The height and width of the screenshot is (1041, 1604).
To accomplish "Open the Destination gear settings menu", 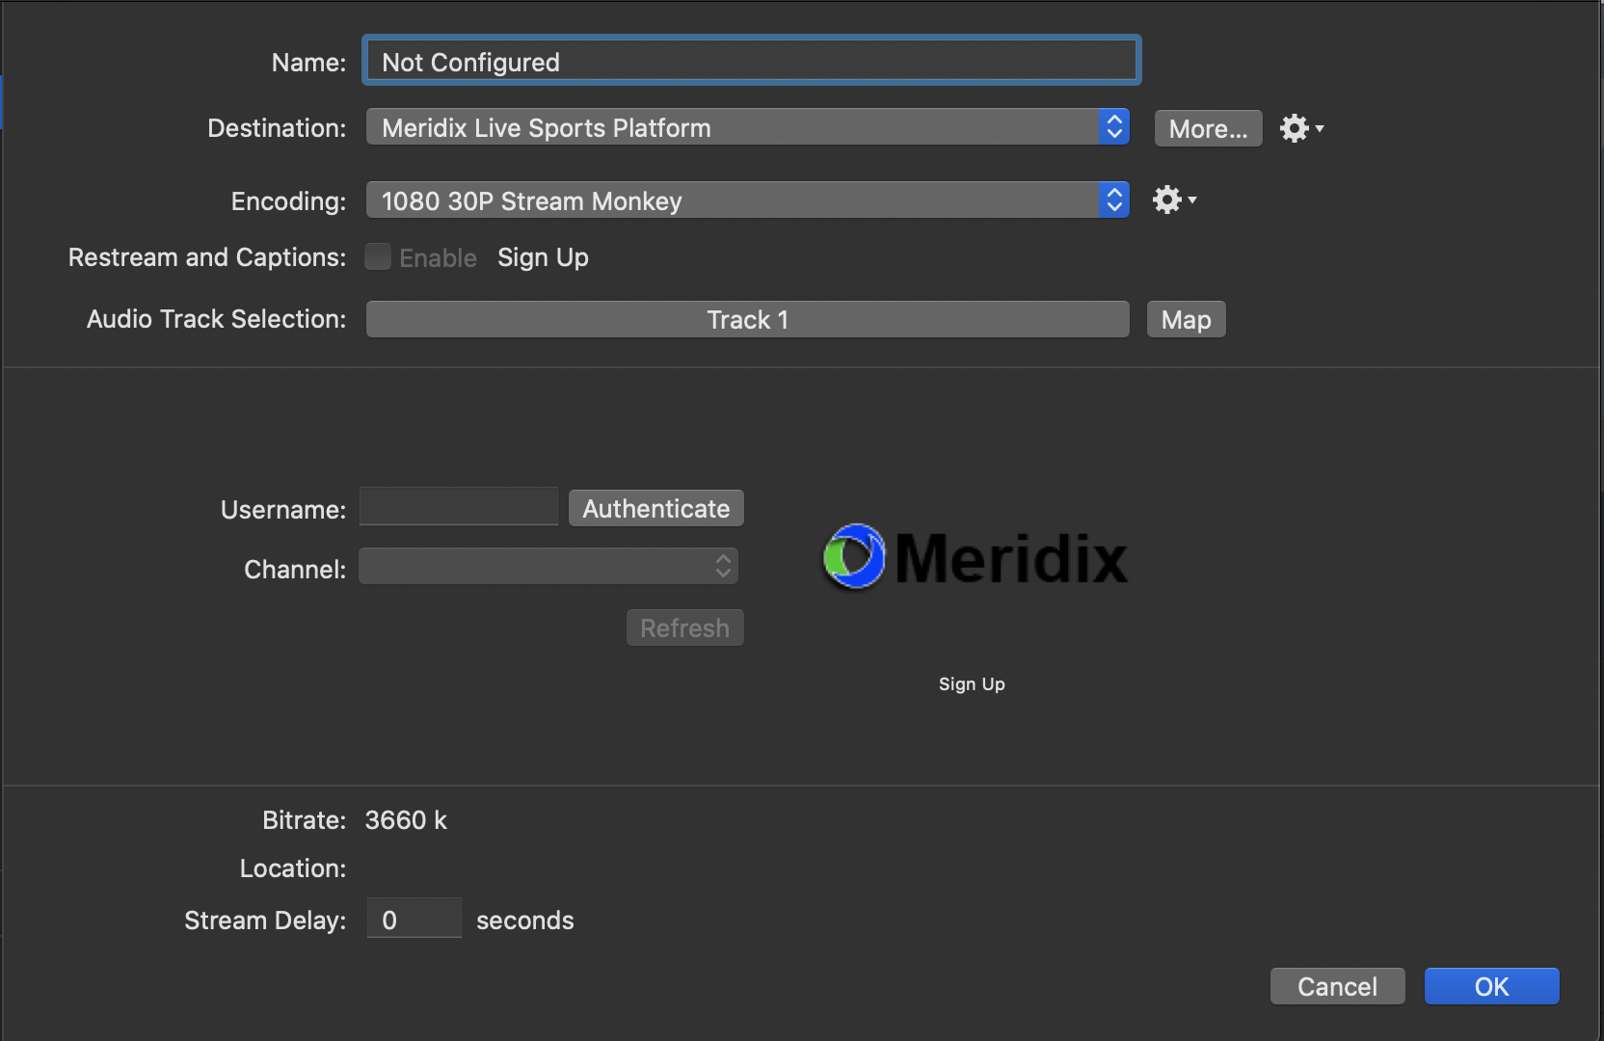I will (x=1301, y=128).
